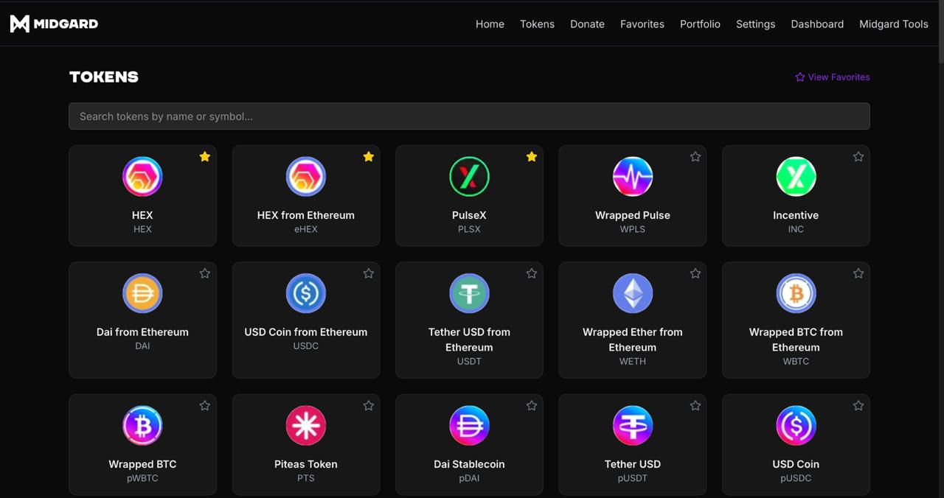Click the WBTC symbol text
The image size is (944, 498).
[796, 361]
